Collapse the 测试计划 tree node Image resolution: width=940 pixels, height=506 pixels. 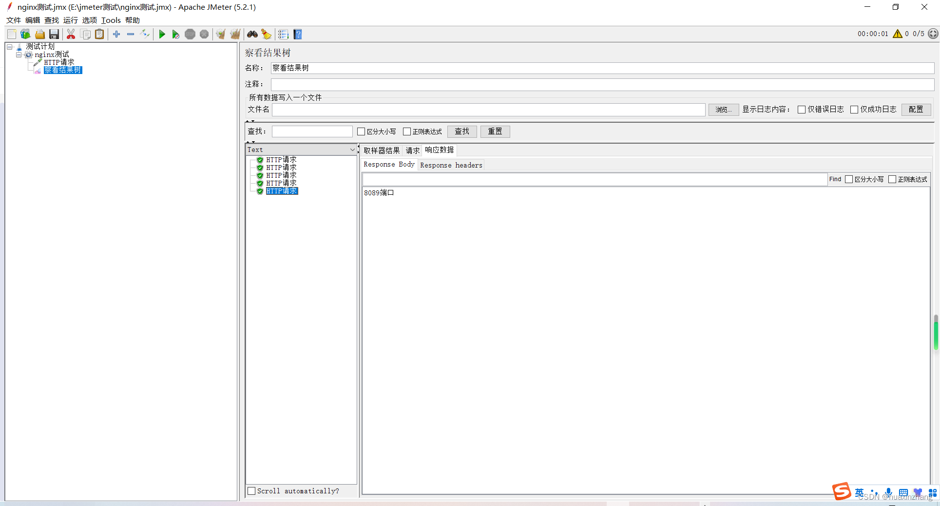click(x=9, y=47)
